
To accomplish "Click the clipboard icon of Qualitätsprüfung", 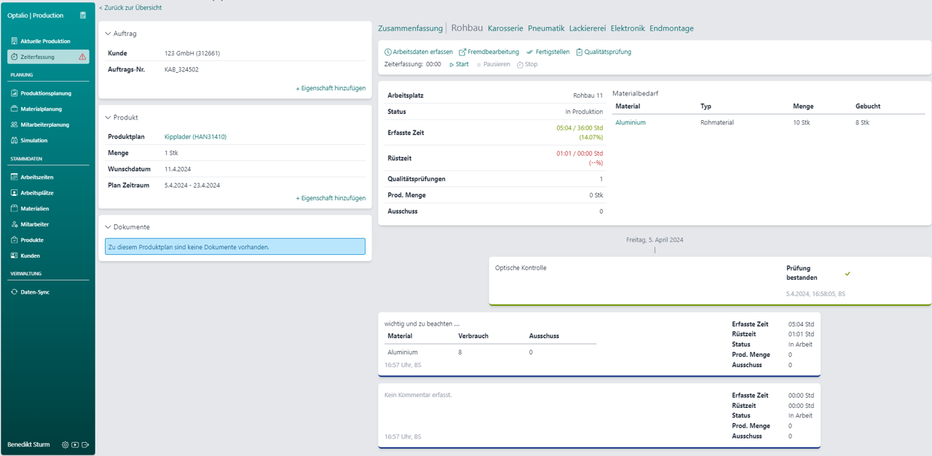I will (x=580, y=52).
